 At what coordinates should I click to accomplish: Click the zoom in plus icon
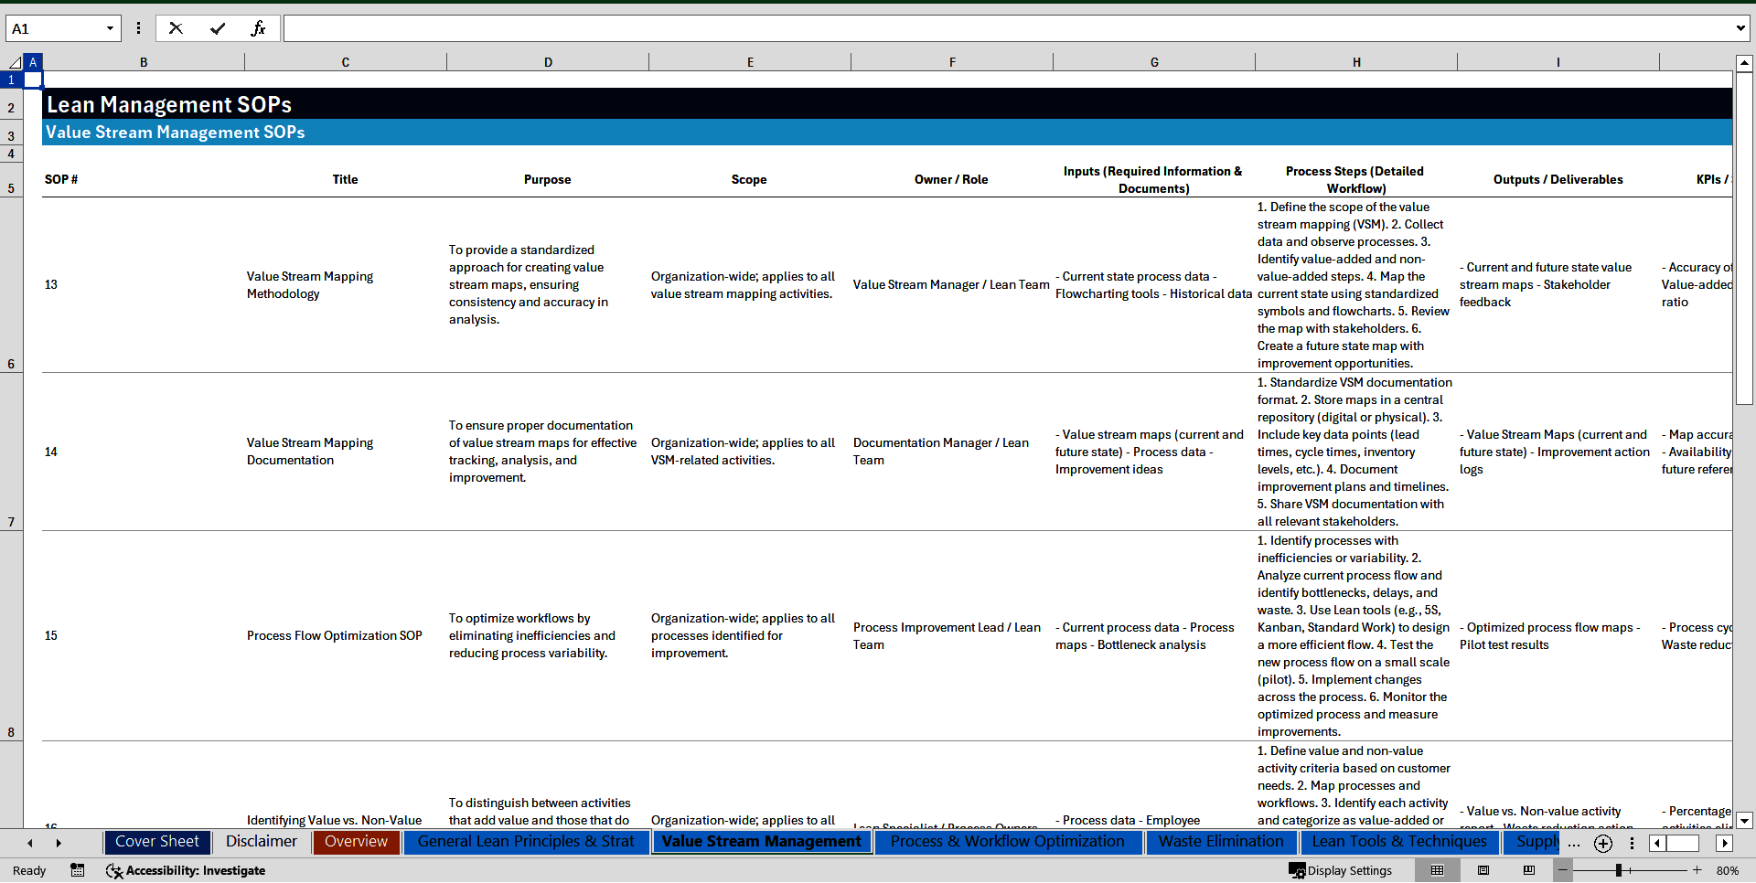[x=1697, y=870]
